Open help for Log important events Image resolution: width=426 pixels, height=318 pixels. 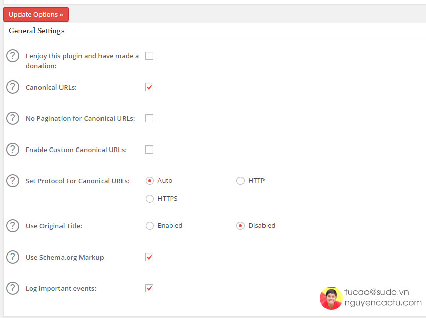pyautogui.click(x=13, y=288)
